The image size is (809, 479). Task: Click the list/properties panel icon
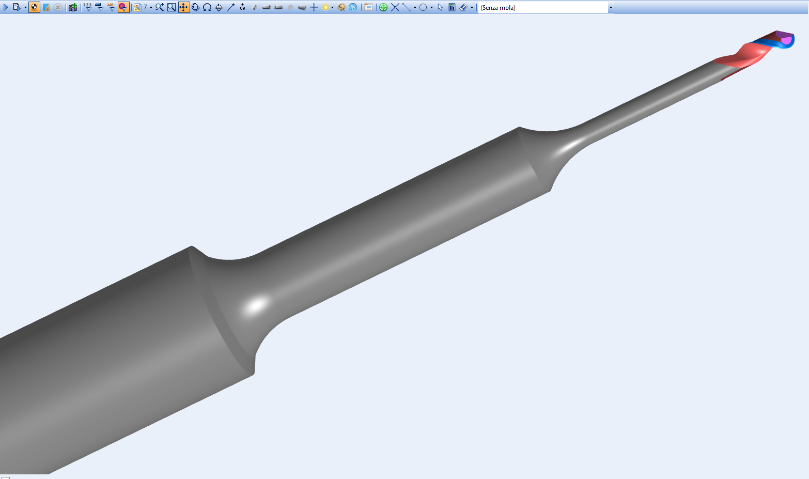(x=368, y=7)
